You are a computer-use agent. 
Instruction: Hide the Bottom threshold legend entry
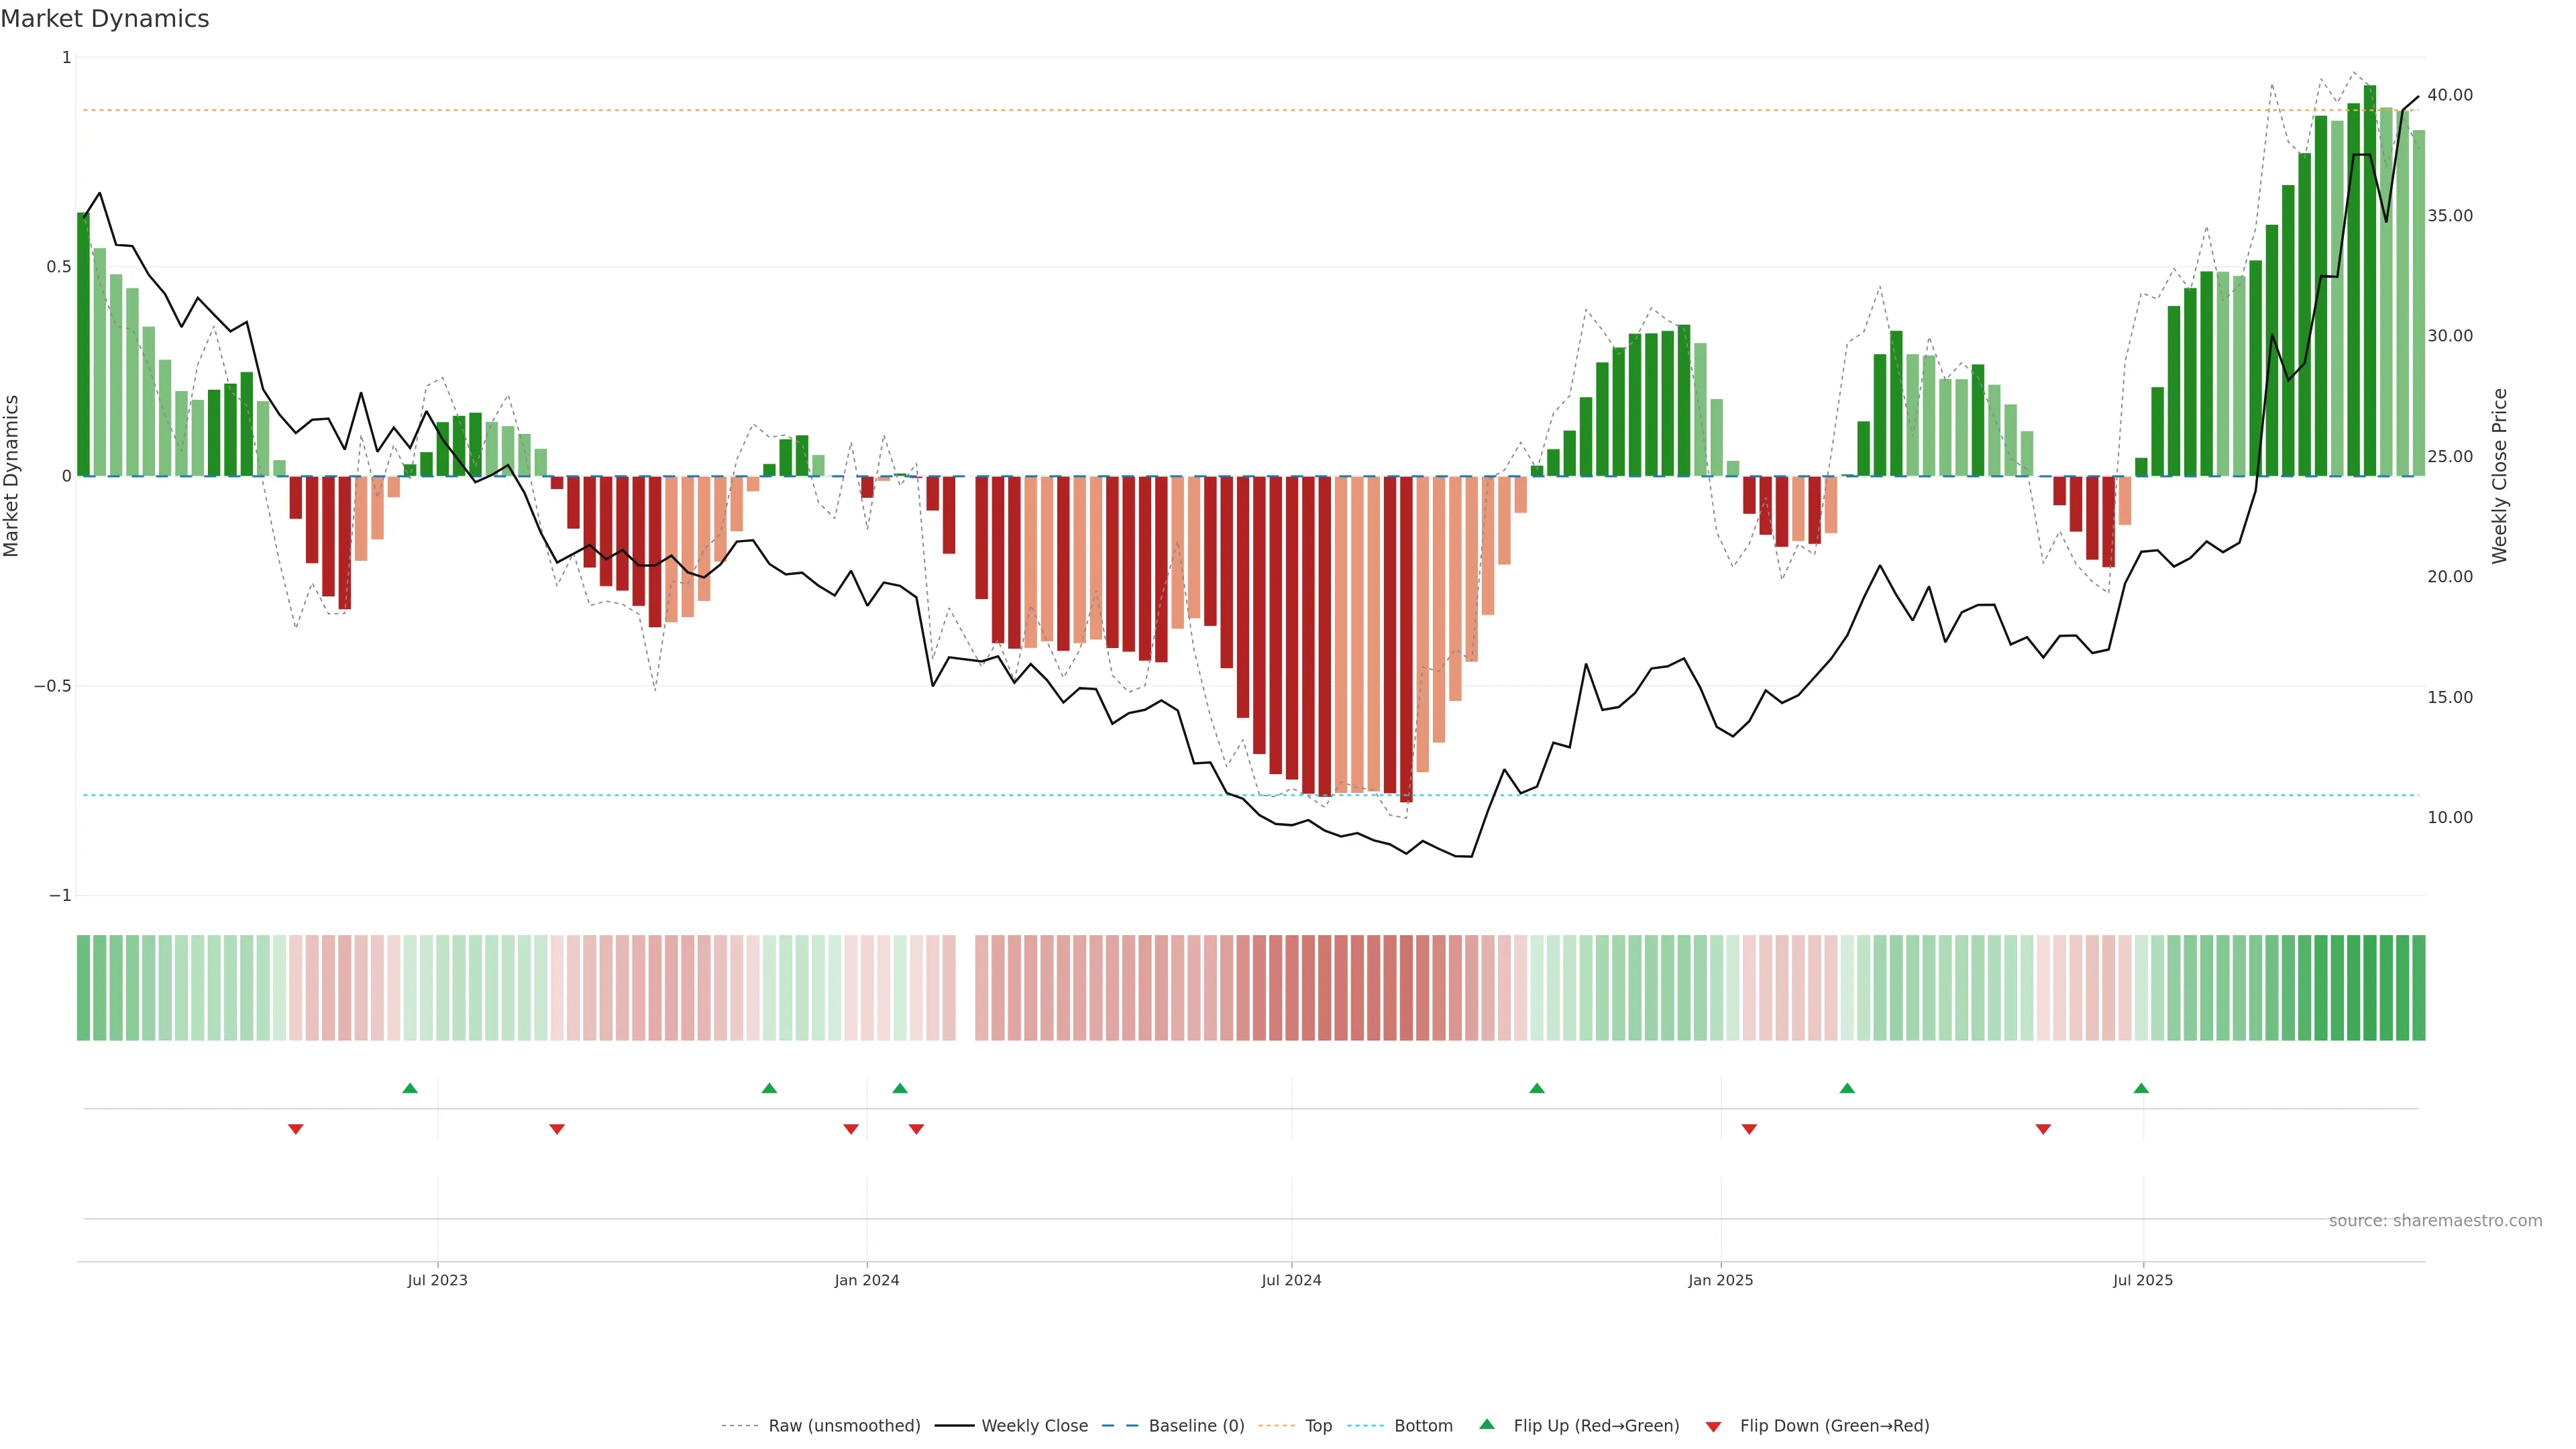(1423, 1426)
